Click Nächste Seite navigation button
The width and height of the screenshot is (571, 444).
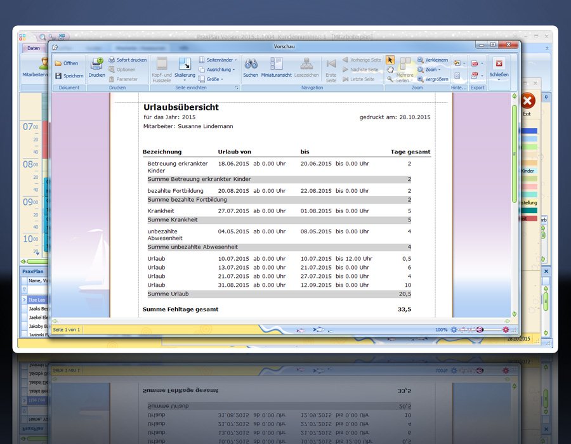tap(360, 70)
